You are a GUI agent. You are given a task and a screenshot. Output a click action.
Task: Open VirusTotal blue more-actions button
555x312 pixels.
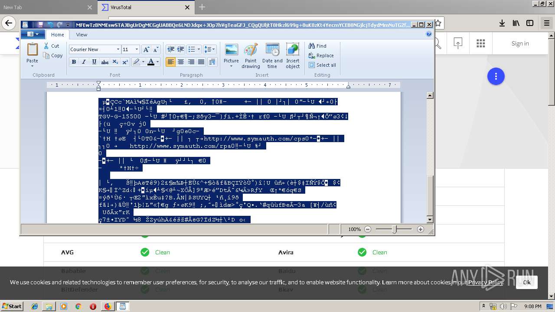(x=496, y=77)
